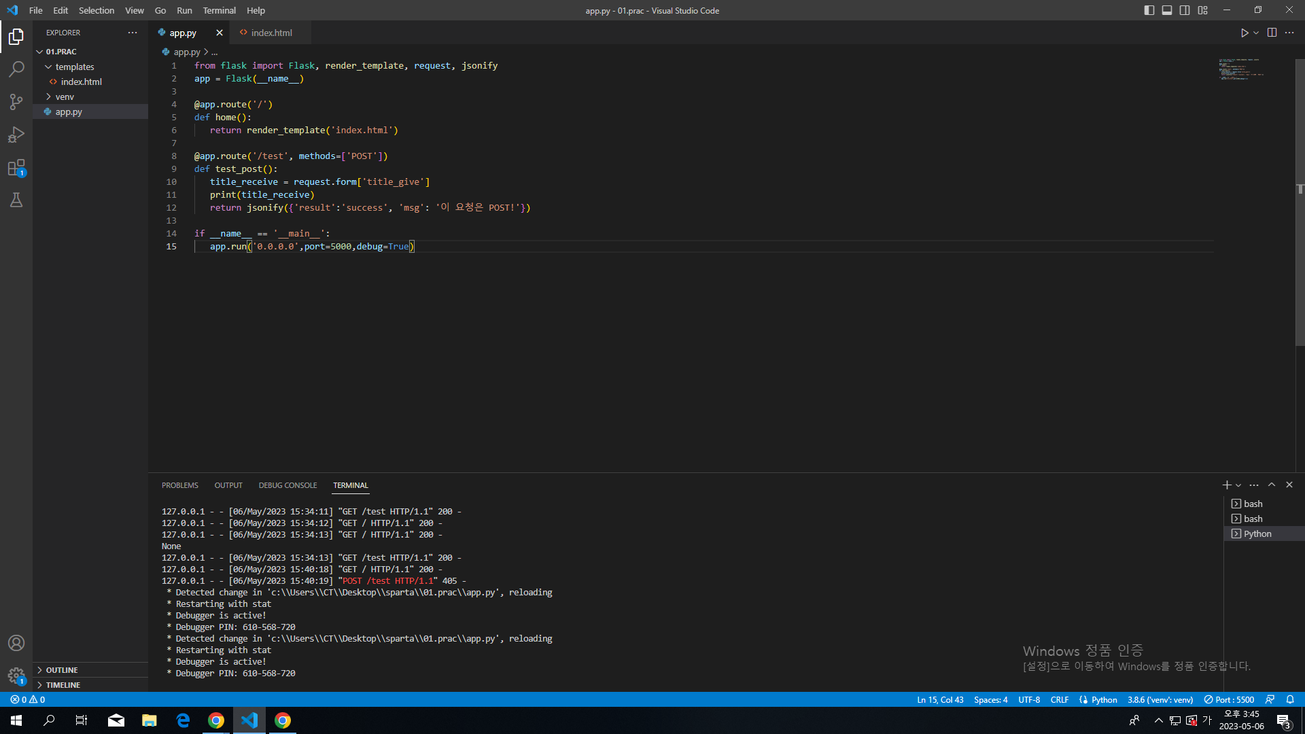Open the File menu
This screenshot has height=734, width=1305.
click(x=36, y=10)
